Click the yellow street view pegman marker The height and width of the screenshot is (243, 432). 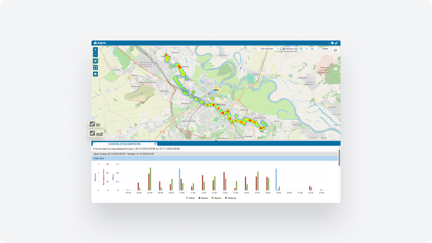coord(216,89)
